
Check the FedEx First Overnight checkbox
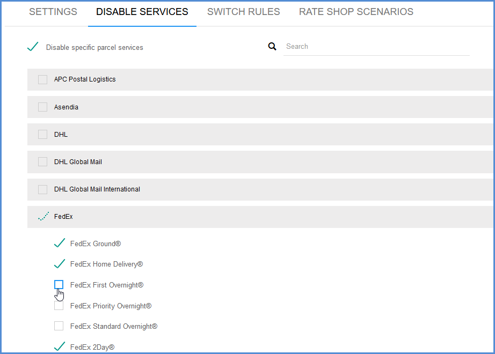[59, 284]
